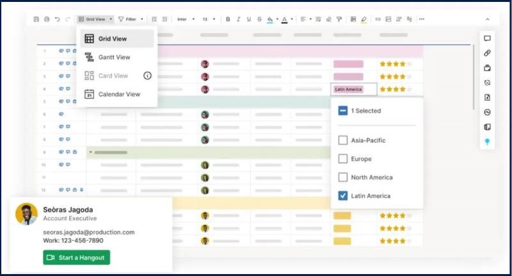This screenshot has width=512, height=276.
Task: Click the info icon beside Card View
Action: tap(147, 76)
